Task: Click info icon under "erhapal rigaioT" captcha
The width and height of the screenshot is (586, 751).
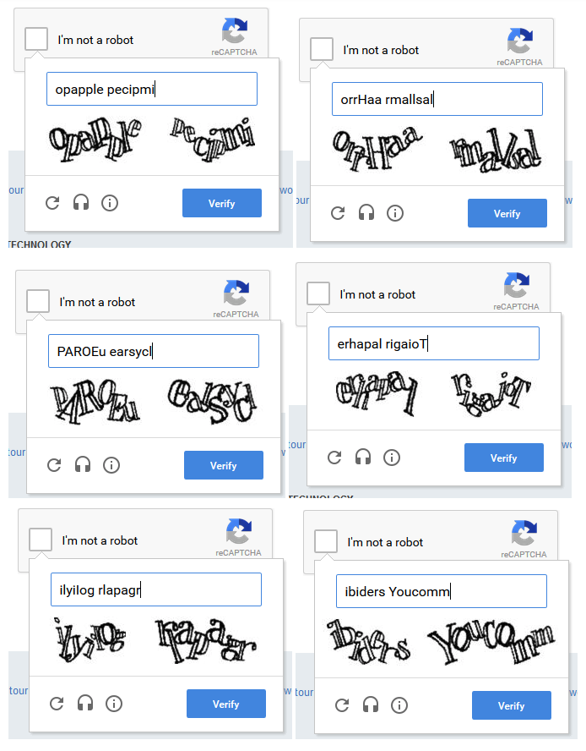Action: coord(392,458)
